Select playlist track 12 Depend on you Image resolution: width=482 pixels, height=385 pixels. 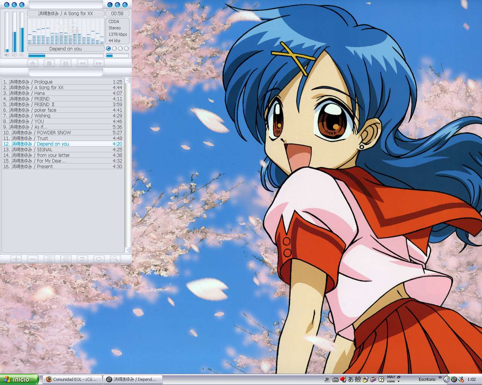[x=63, y=144]
